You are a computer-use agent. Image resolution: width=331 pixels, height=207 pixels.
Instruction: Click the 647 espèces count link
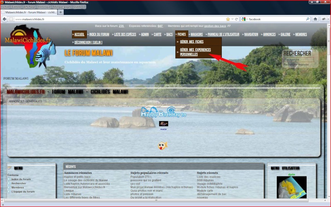tap(160, 26)
